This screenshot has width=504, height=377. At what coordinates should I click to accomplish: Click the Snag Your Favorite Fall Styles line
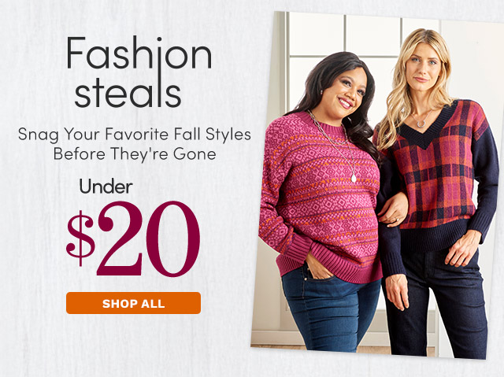click(x=135, y=135)
